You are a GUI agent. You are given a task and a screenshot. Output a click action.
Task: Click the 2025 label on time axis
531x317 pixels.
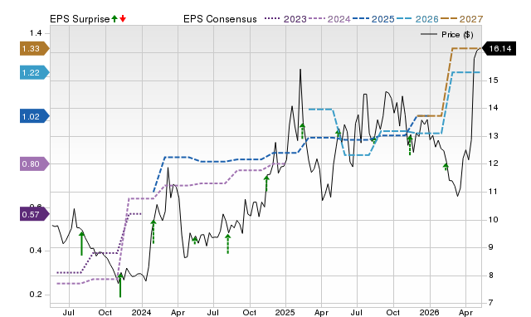285,313
